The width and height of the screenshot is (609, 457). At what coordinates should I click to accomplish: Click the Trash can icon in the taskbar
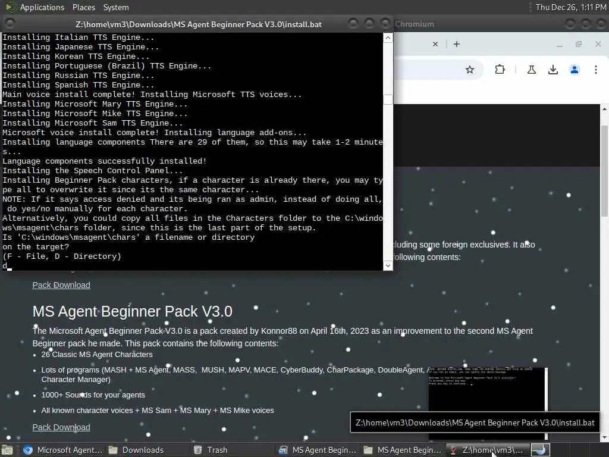(197, 450)
